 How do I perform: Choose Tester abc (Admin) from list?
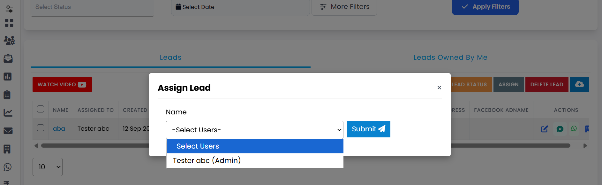[207, 160]
